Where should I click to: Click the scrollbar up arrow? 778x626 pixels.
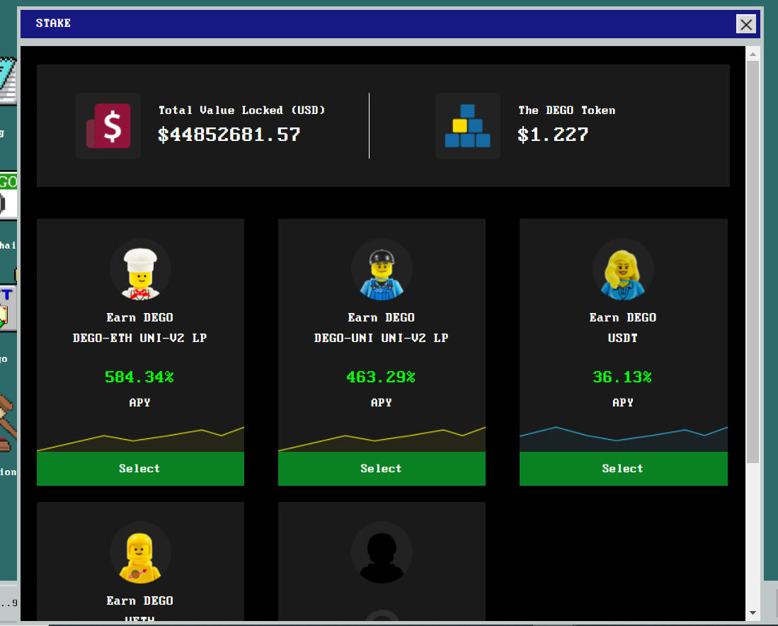point(753,54)
